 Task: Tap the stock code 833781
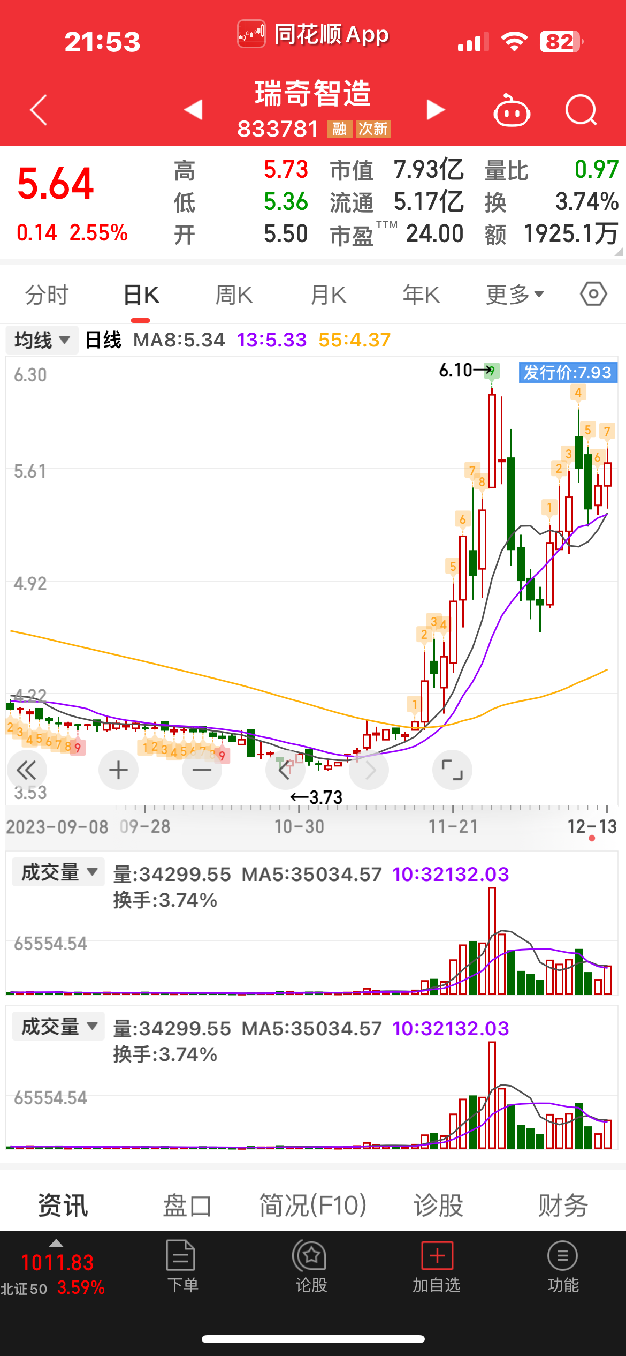[x=278, y=129]
